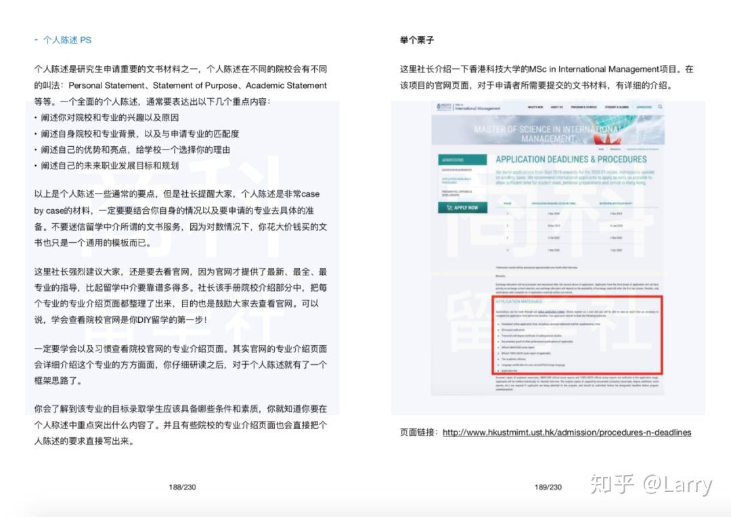The width and height of the screenshot is (731, 517).
Task: Expand the STUDENT & ALUMNI dropdown
Action: pos(616,107)
